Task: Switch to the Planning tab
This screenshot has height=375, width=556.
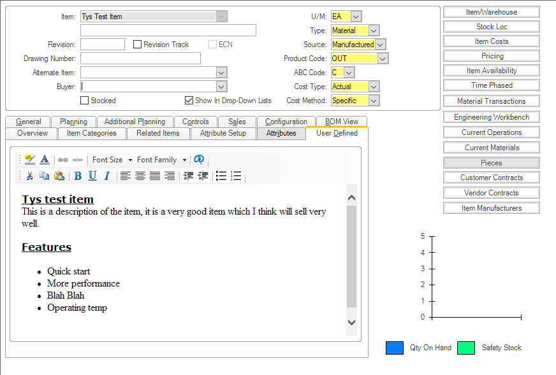Action: (x=73, y=122)
